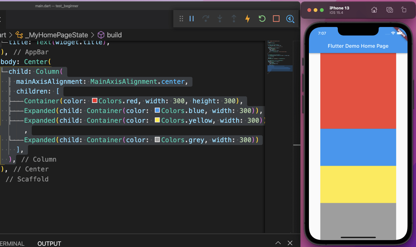Click Colors.blue in the code
Screen dimensions: 416x247
coord(183,110)
